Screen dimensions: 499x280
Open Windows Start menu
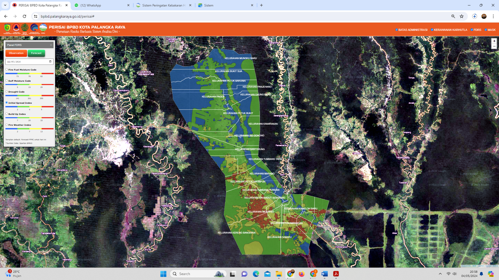163,274
